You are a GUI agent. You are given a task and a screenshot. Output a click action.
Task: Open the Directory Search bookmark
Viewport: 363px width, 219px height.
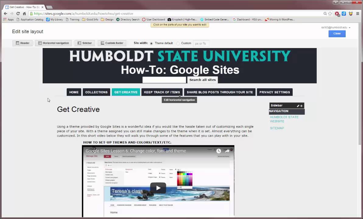(x=128, y=20)
